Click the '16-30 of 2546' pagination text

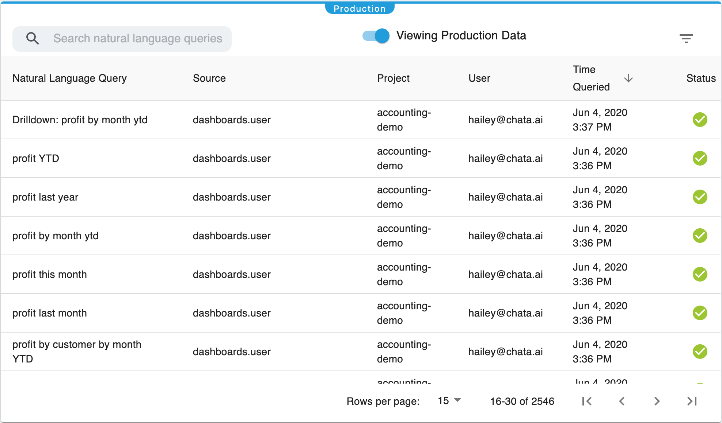[522, 401]
